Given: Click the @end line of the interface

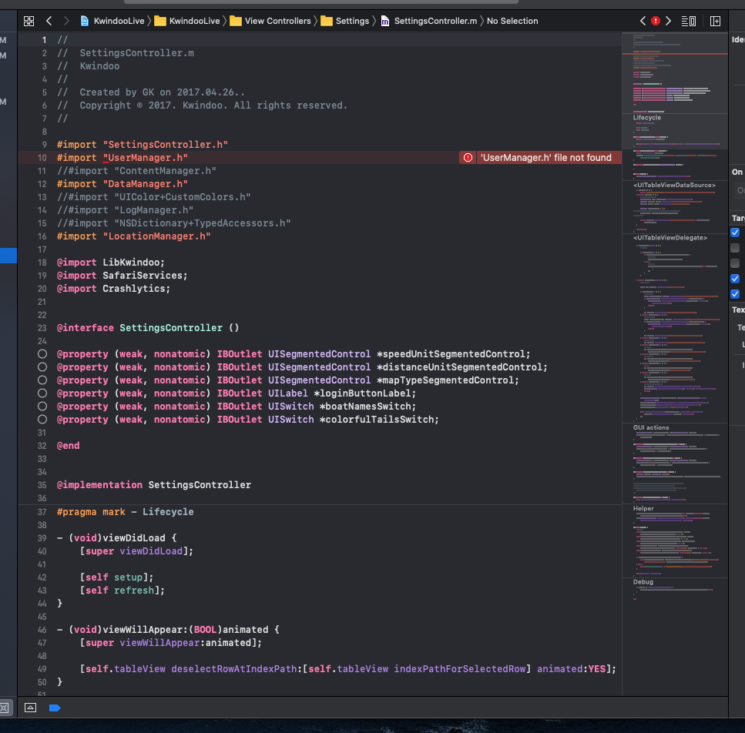Looking at the screenshot, I should 69,446.
